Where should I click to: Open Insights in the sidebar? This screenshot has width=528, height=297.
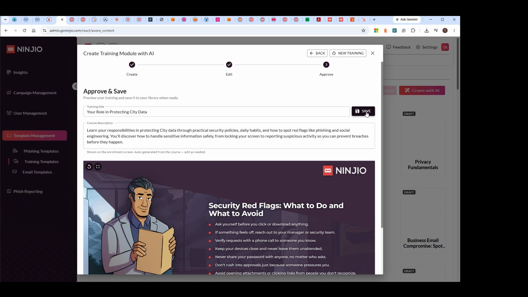pos(20,72)
